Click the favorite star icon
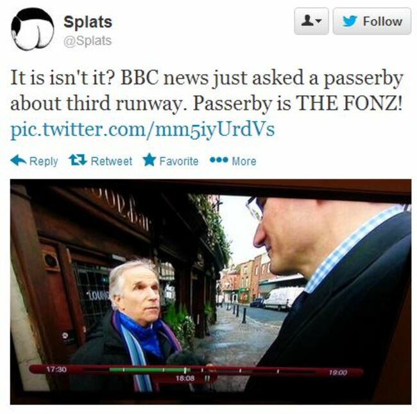The image size is (417, 414). [149, 160]
